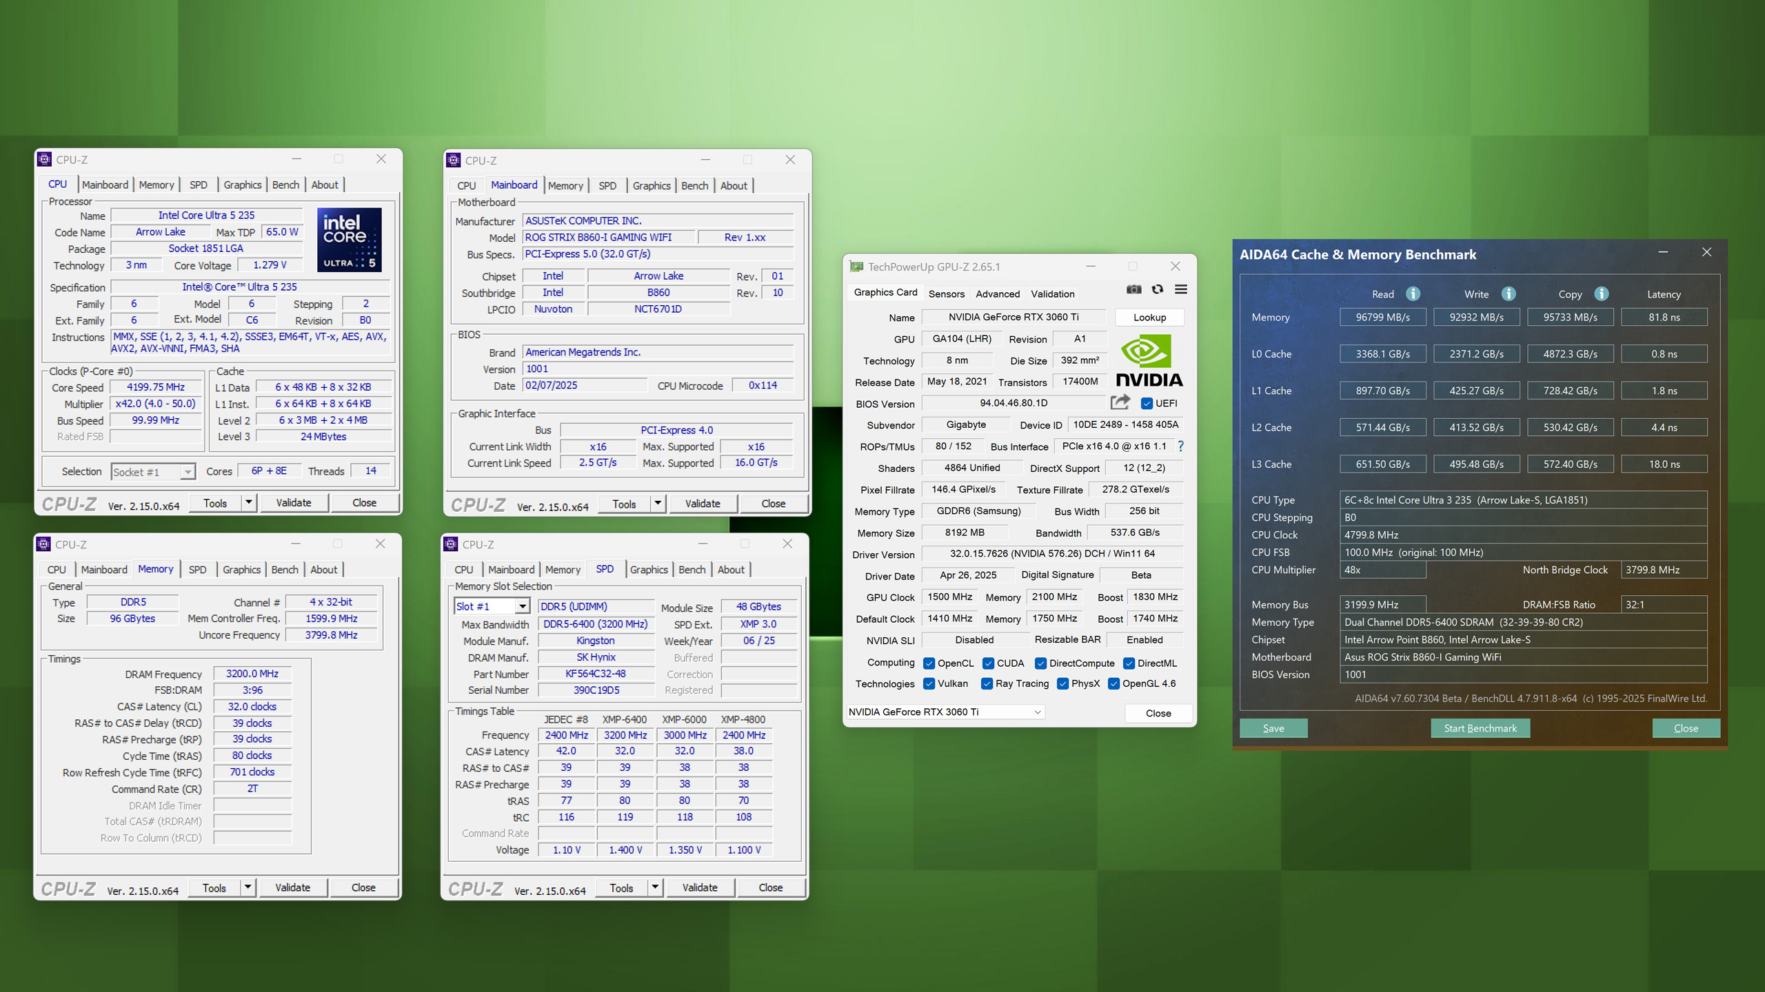Open the GPU-Z hamburger menu

point(1181,290)
